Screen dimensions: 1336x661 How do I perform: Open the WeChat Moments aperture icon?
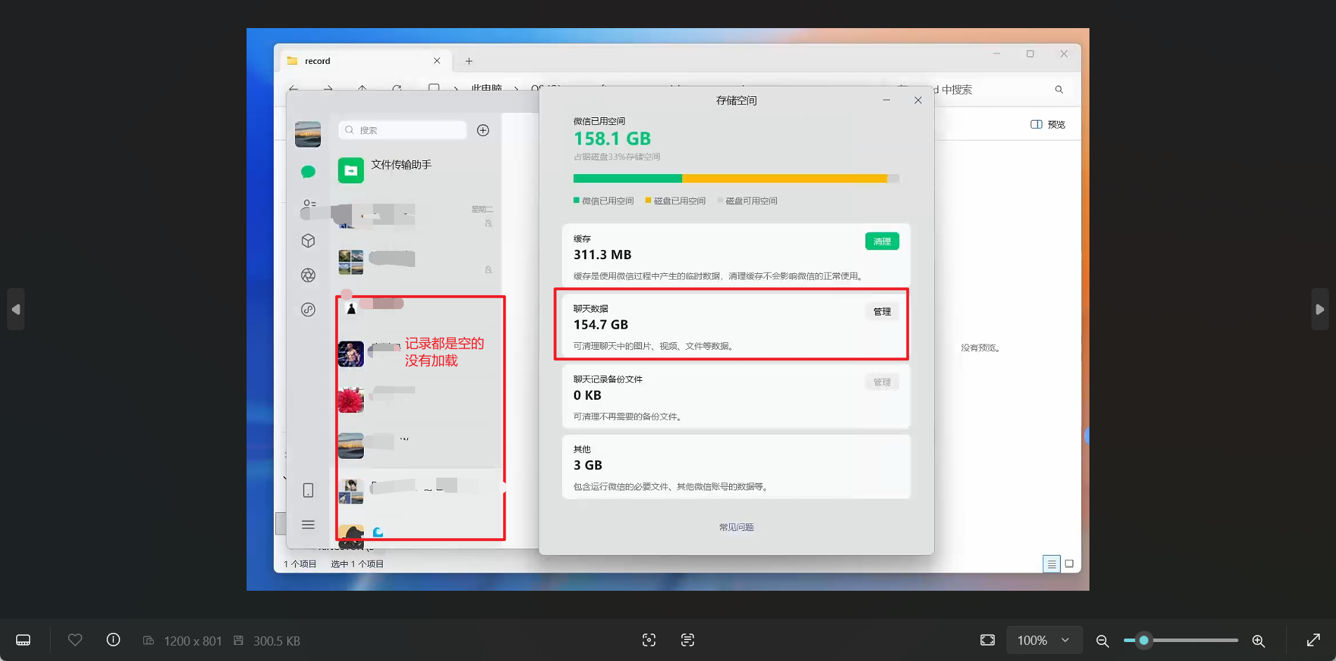pos(308,275)
